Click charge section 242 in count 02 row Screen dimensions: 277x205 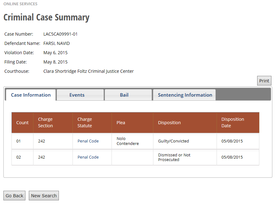click(53, 157)
